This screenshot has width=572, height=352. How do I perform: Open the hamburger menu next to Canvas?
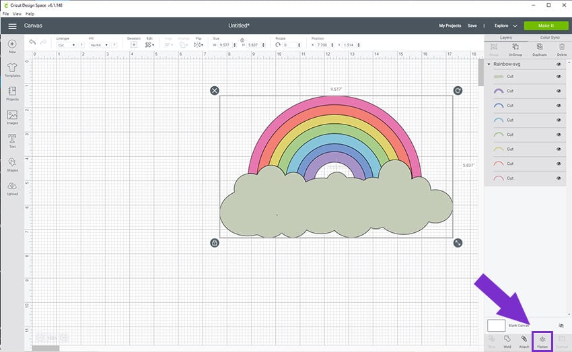point(12,26)
